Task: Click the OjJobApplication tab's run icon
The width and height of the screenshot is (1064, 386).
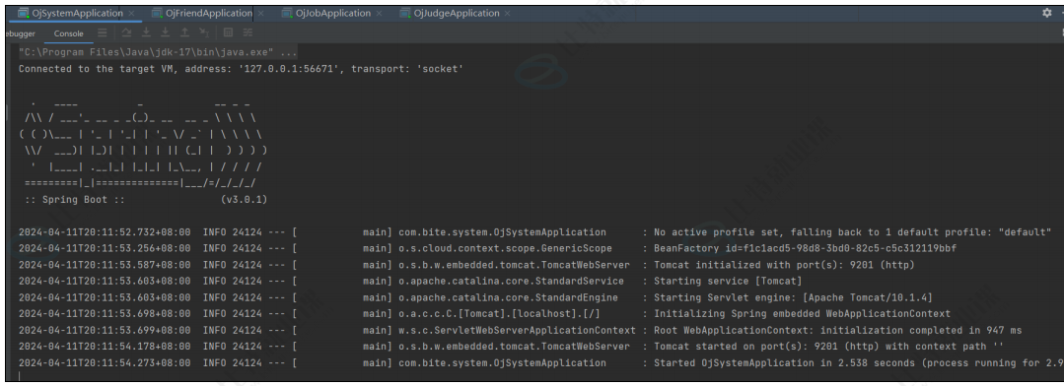Action: (287, 14)
